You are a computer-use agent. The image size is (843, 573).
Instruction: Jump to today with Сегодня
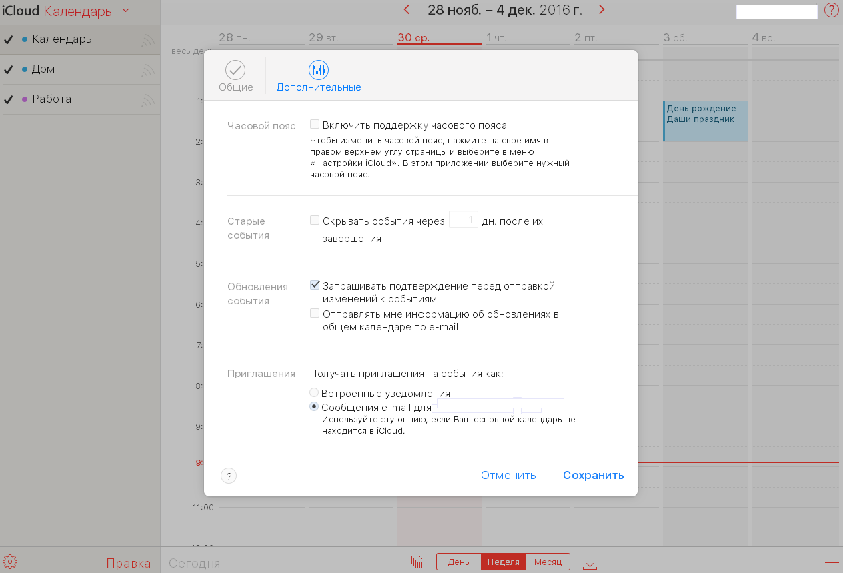coord(195,563)
